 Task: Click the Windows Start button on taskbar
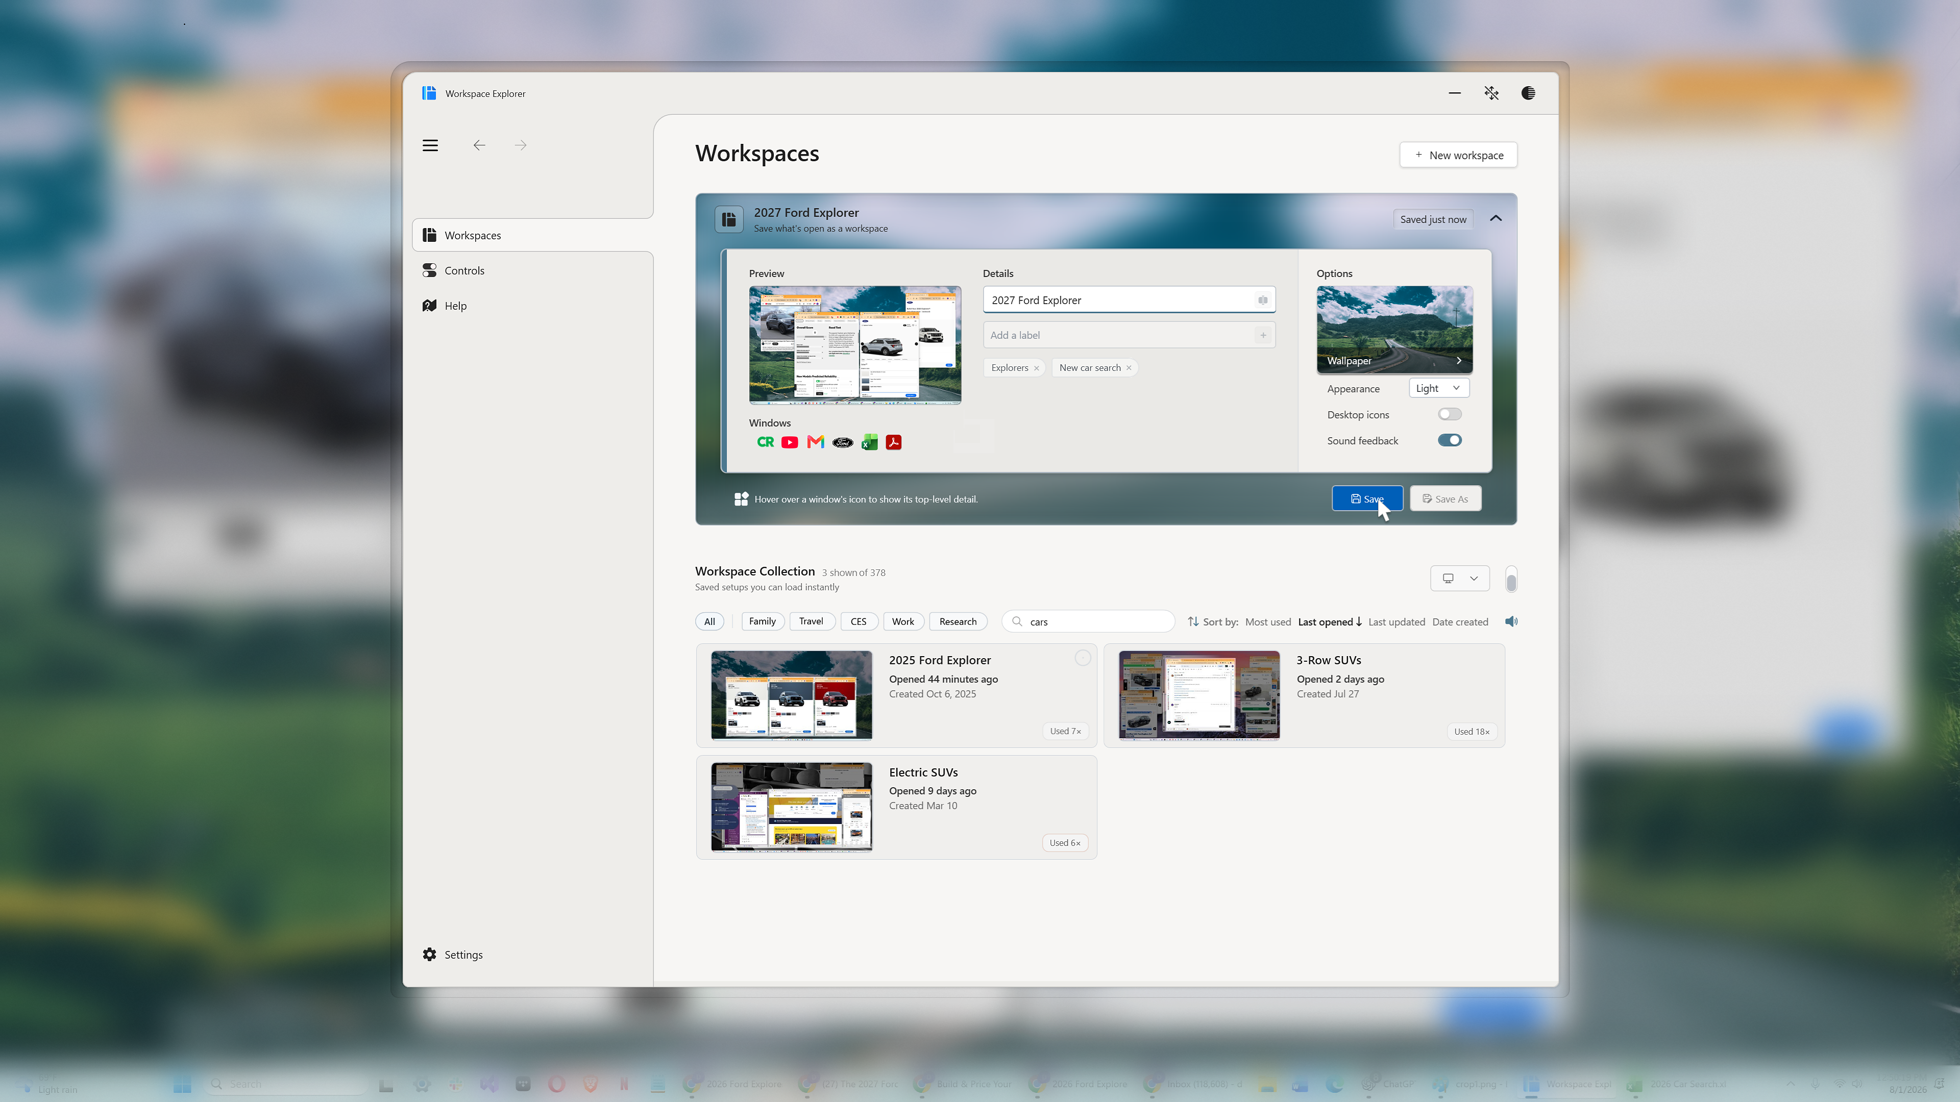tap(182, 1084)
